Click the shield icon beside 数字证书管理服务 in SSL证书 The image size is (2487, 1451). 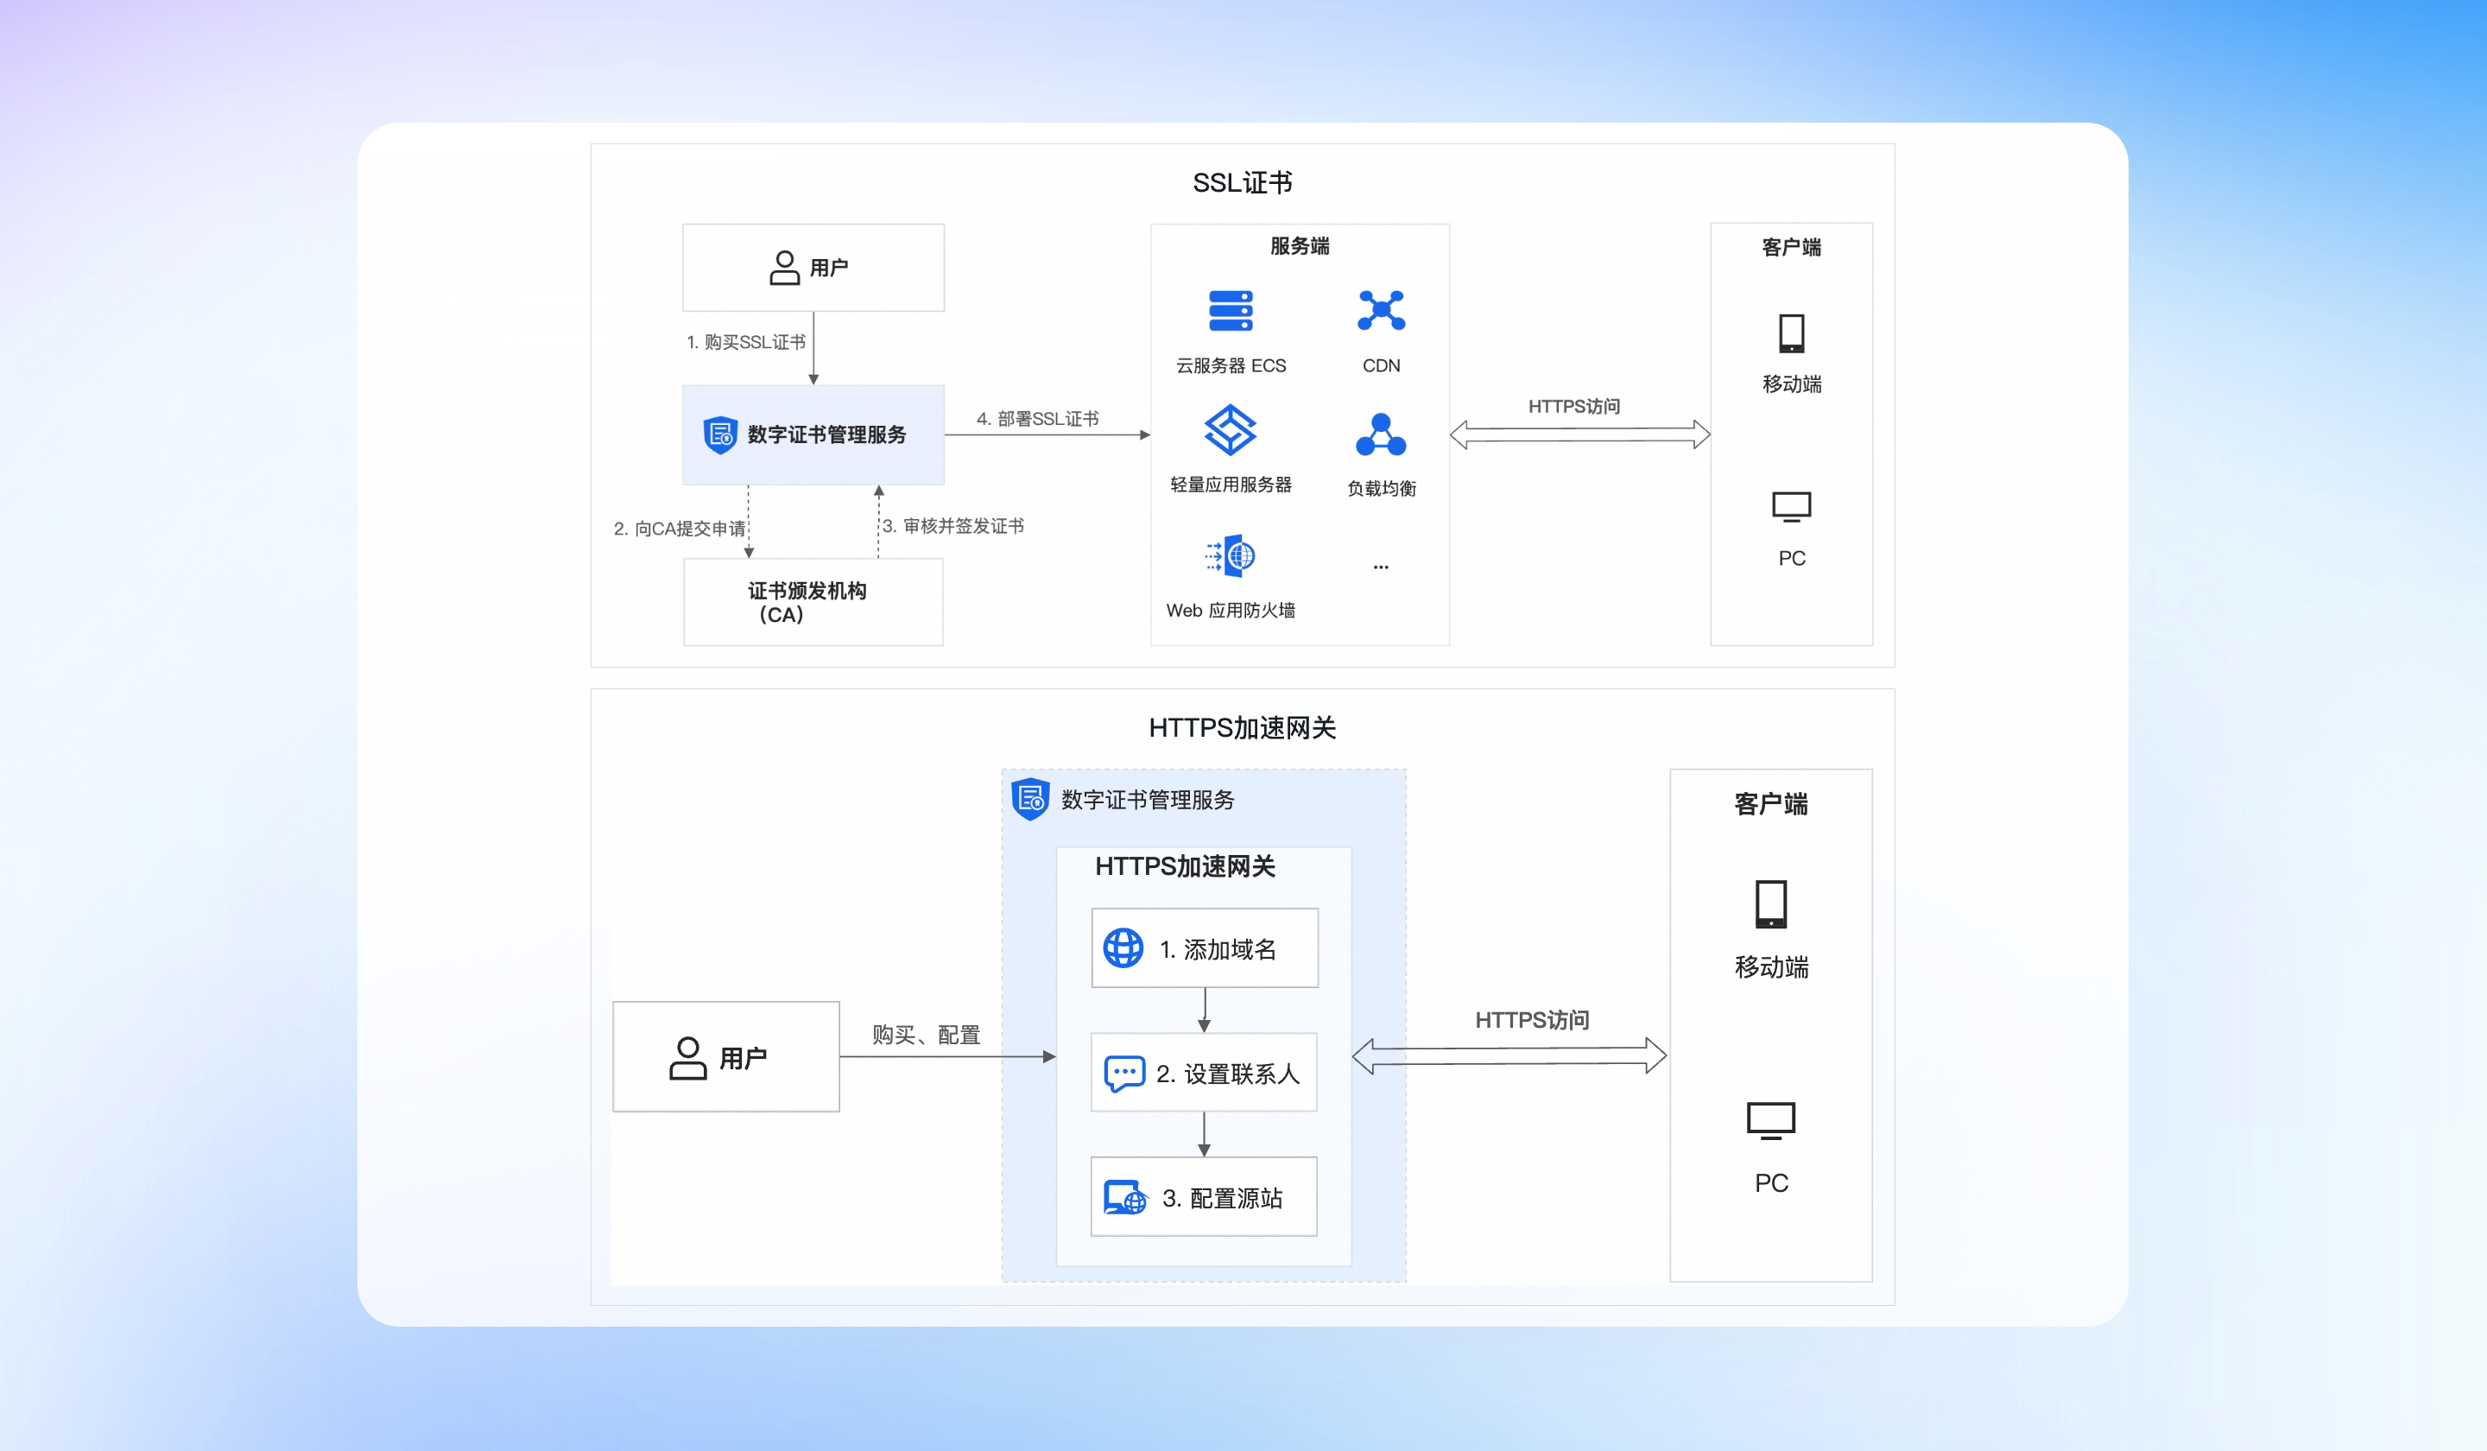point(720,434)
